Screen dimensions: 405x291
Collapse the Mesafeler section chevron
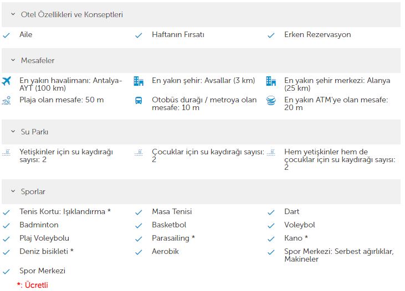[13, 60]
